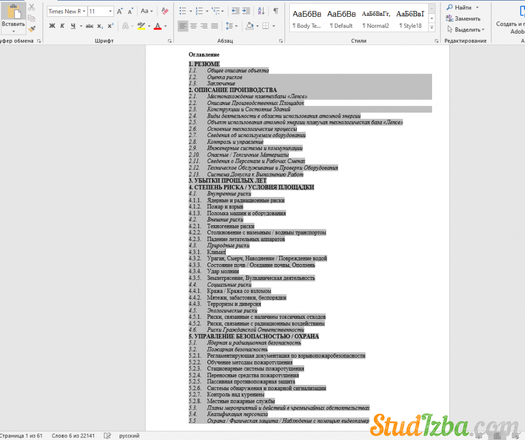The width and height of the screenshot is (525, 440).
Task: Toggle left text alignment
Action: click(183, 26)
